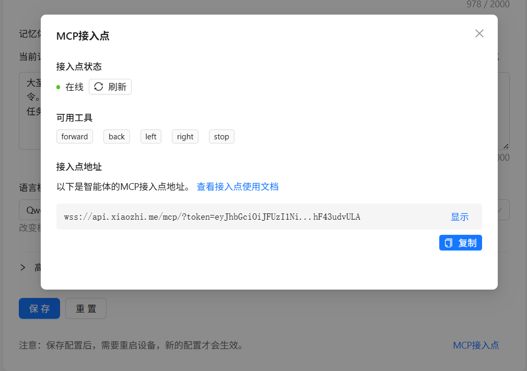Expand the advanced section chevron

[x=23, y=268]
